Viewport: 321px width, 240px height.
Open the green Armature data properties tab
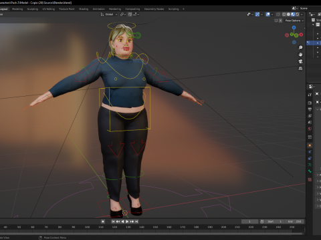310,165
